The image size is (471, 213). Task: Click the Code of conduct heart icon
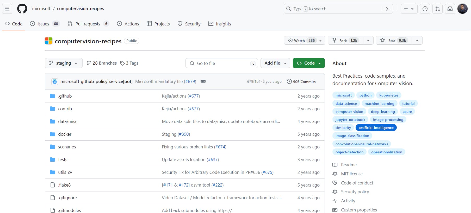point(335,183)
